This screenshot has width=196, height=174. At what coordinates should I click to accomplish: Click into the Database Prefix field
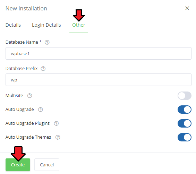pyautogui.click(x=99, y=80)
